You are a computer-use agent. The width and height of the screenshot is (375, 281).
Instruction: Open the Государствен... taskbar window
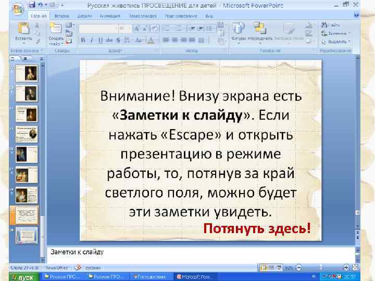point(150,277)
